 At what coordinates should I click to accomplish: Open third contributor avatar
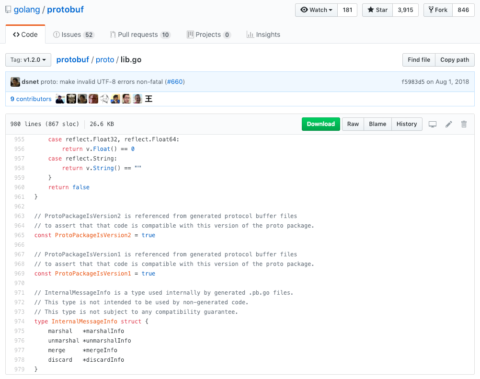(82, 99)
